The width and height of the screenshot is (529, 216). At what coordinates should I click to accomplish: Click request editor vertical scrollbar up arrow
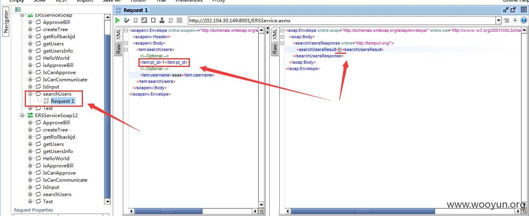(x=261, y=30)
